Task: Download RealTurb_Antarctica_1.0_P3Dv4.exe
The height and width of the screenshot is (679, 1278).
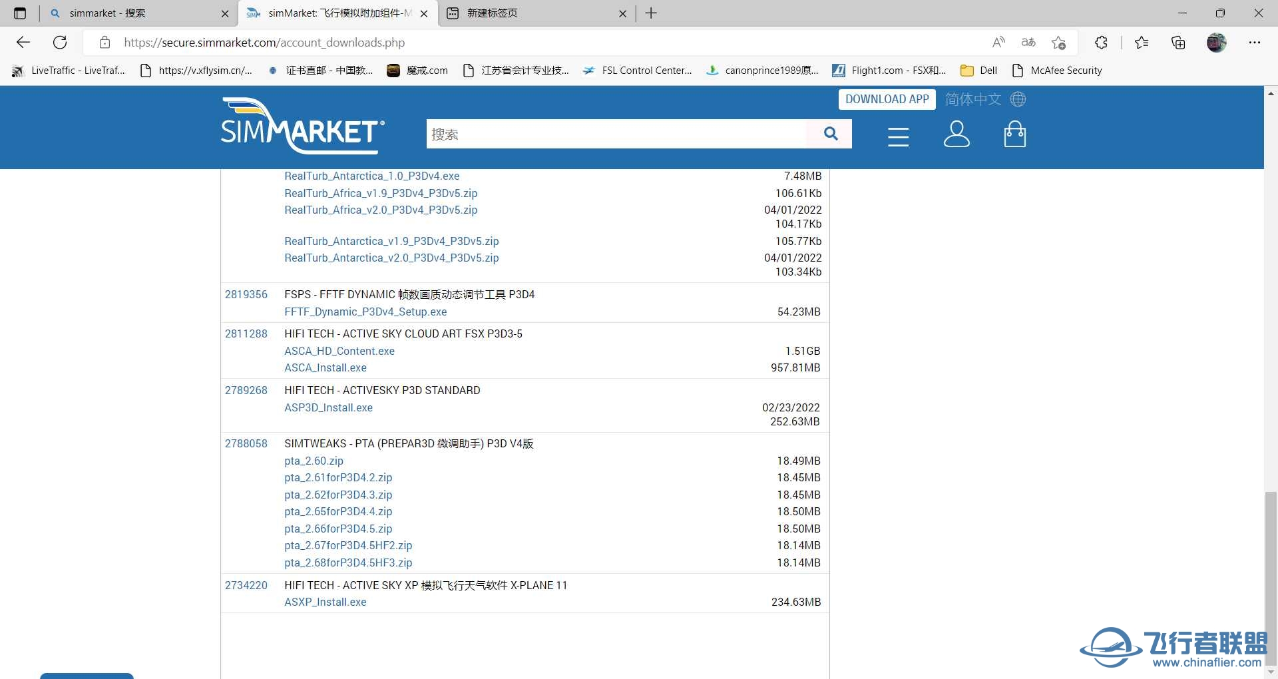Action: click(x=372, y=176)
